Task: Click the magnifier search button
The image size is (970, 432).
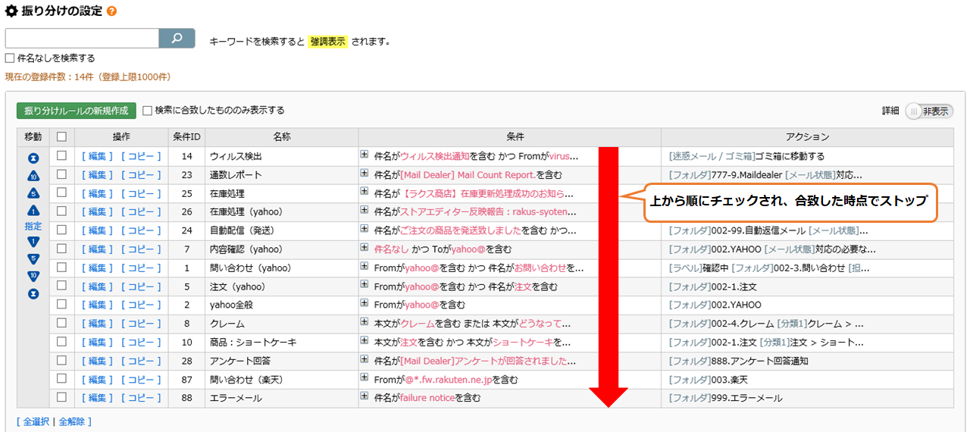Action: coord(177,39)
